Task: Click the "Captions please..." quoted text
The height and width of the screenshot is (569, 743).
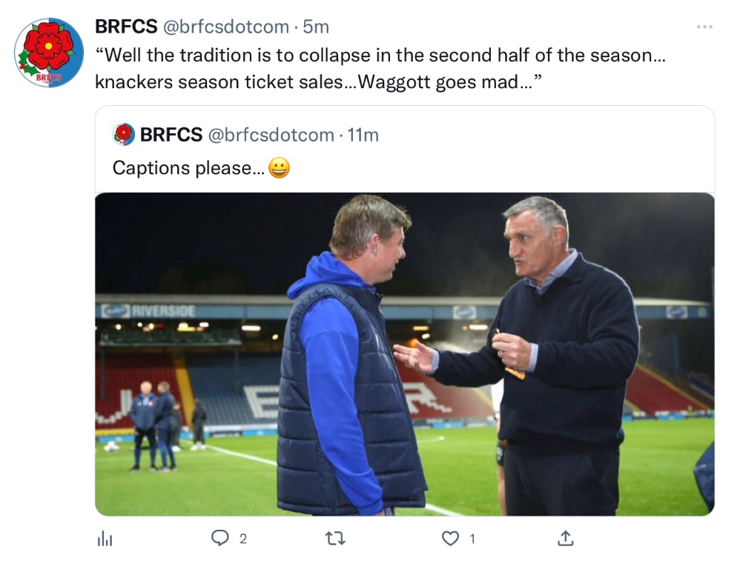Action: (188, 168)
